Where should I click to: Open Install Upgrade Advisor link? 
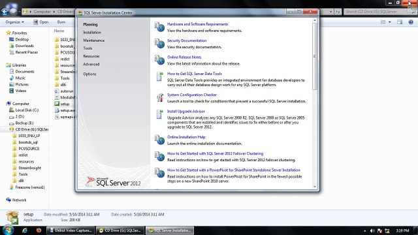pyautogui.click(x=185, y=111)
